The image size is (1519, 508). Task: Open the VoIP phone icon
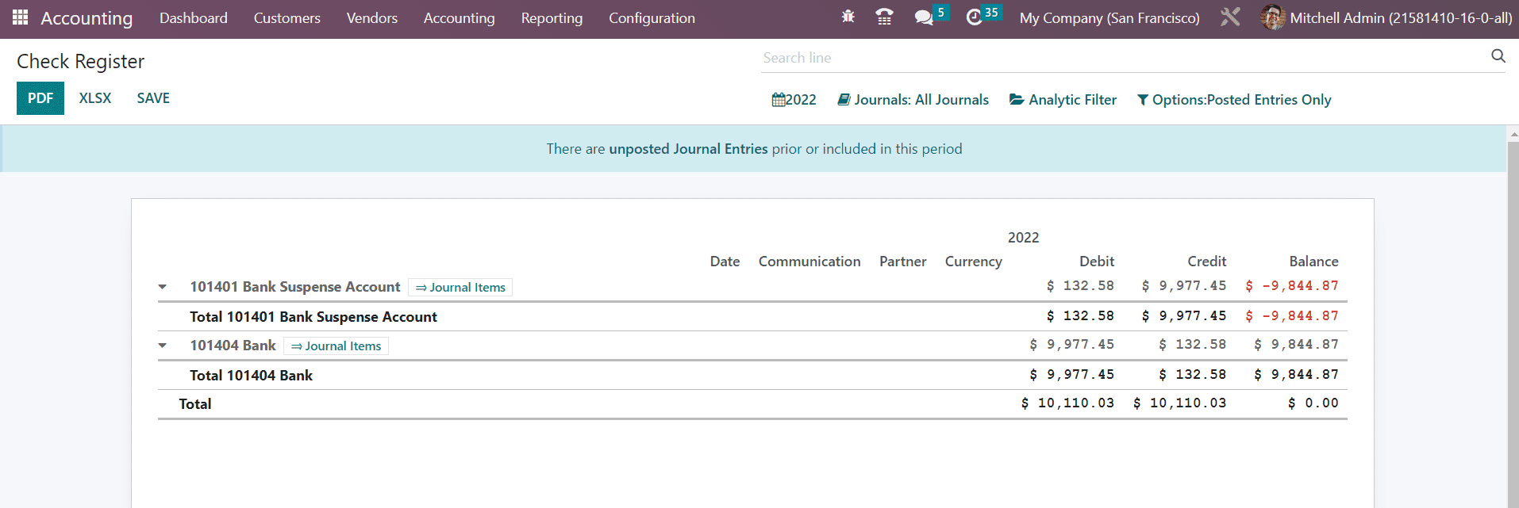coord(884,17)
